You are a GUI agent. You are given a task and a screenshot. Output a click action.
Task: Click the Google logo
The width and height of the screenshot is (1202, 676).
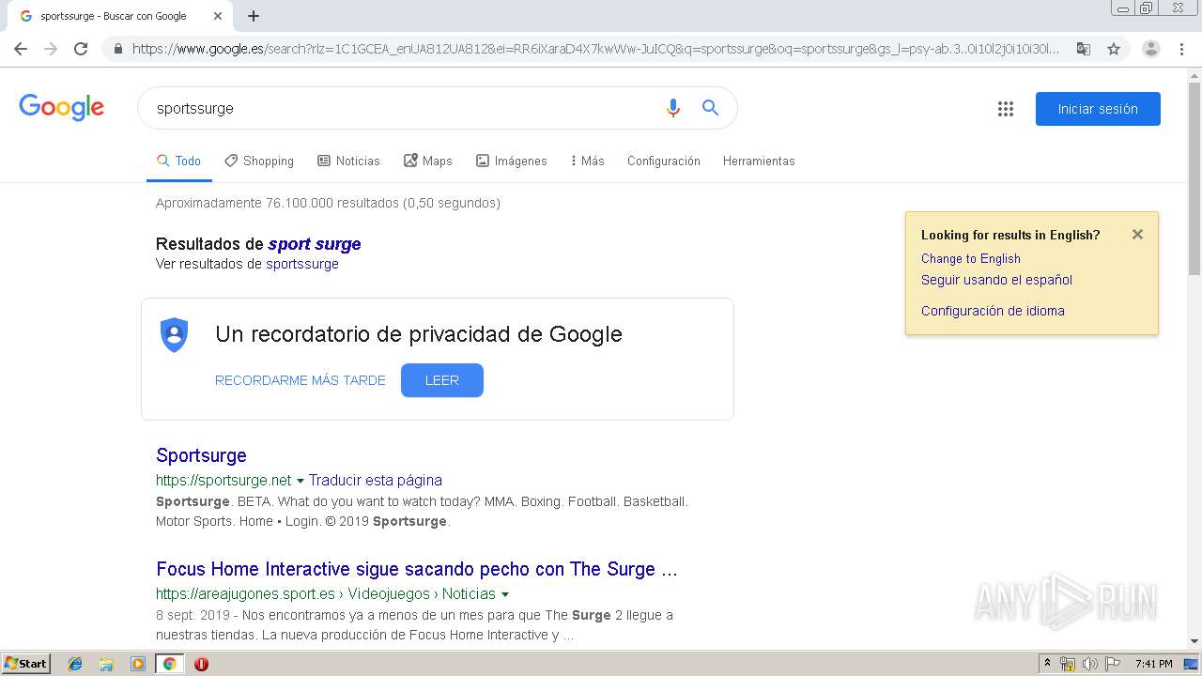click(62, 107)
